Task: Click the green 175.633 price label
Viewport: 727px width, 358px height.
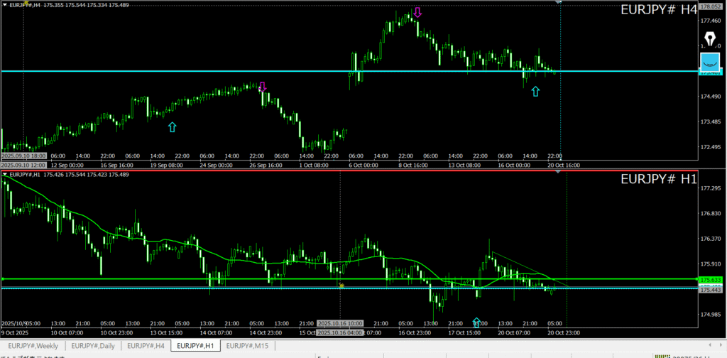Action: 711,280
